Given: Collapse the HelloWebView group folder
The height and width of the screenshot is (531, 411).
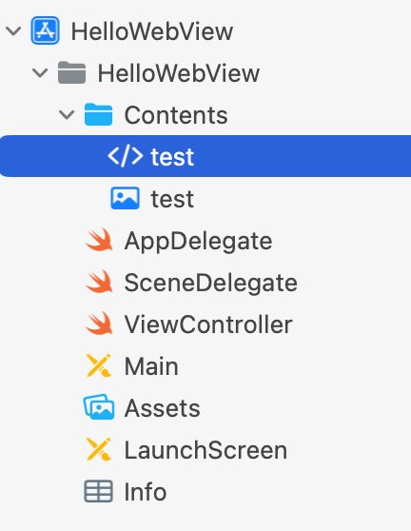Looking at the screenshot, I should (40, 73).
